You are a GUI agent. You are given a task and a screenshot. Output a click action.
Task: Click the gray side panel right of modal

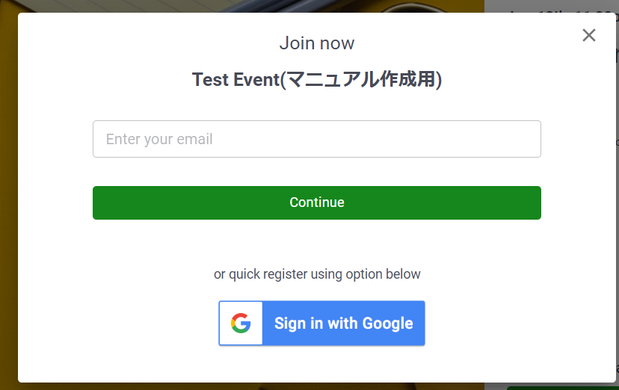(617, 197)
